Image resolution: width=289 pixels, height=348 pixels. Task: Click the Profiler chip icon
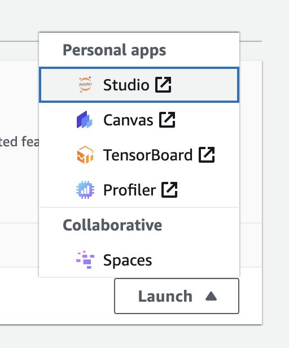(x=85, y=190)
